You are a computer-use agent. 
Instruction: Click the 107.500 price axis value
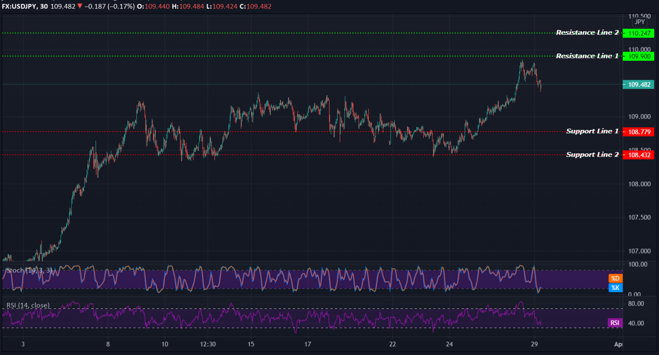point(639,217)
